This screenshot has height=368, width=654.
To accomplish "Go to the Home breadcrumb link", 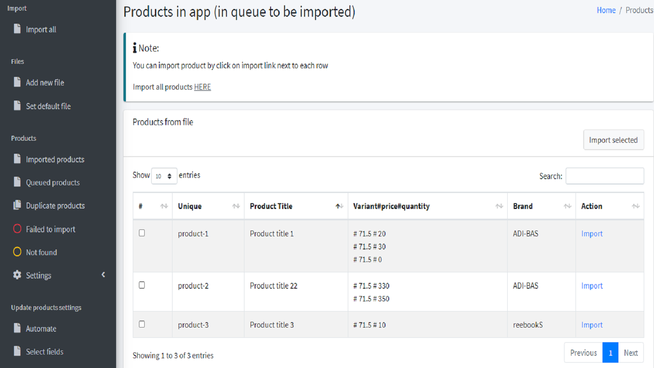I will click(x=606, y=10).
